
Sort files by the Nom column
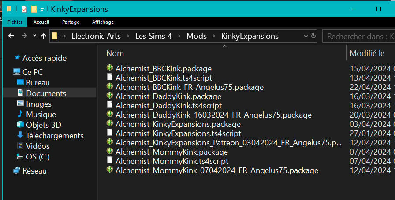coord(115,53)
